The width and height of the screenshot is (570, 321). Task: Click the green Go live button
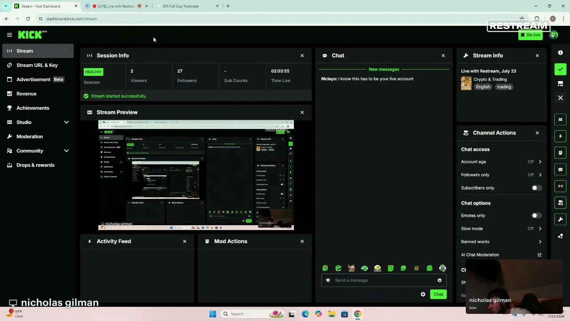pos(530,35)
